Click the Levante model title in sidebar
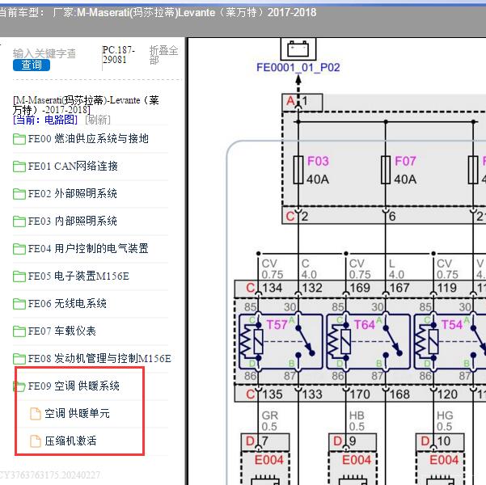This screenshot has width=486, height=485. (x=87, y=105)
